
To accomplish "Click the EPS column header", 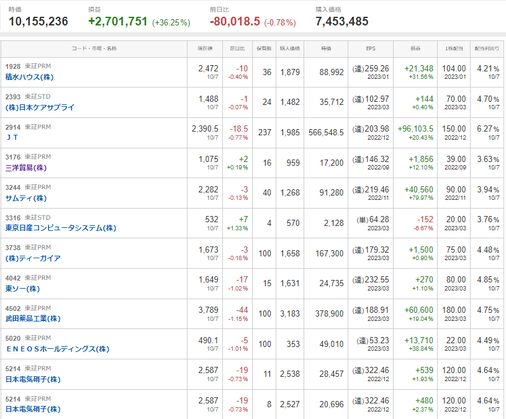I will [x=371, y=48].
